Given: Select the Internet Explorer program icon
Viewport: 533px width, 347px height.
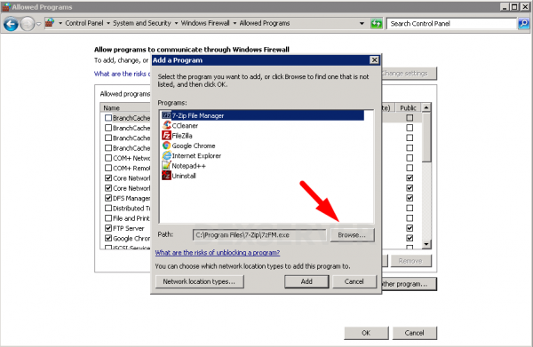Looking at the screenshot, I should click(x=166, y=155).
